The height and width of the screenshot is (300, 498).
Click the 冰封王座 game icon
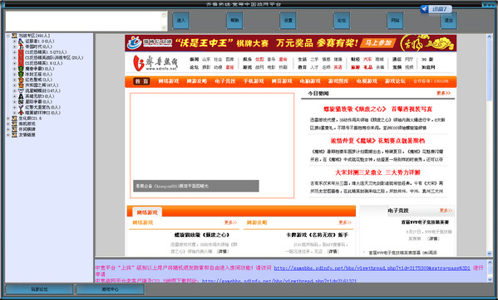(21, 74)
